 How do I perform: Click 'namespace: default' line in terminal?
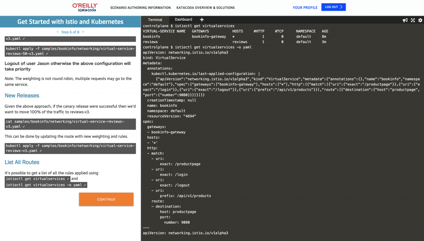166,111
